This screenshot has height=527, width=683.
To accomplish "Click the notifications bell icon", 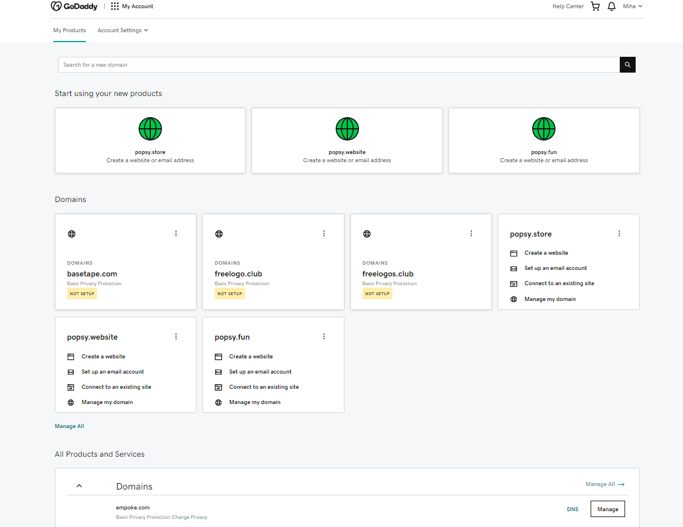I will (612, 6).
